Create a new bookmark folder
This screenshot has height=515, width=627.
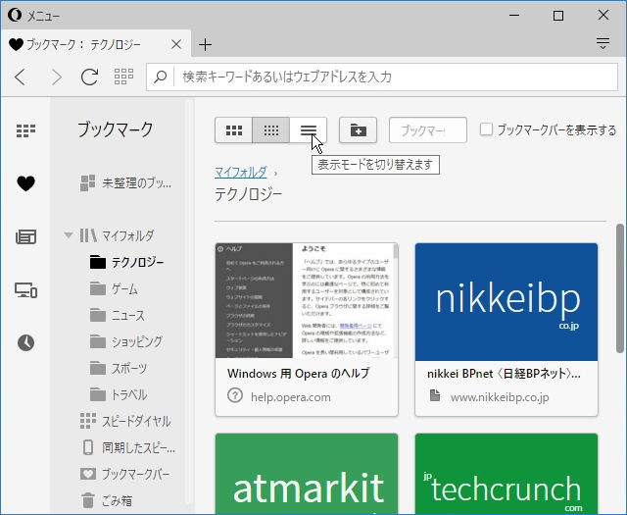coord(358,130)
